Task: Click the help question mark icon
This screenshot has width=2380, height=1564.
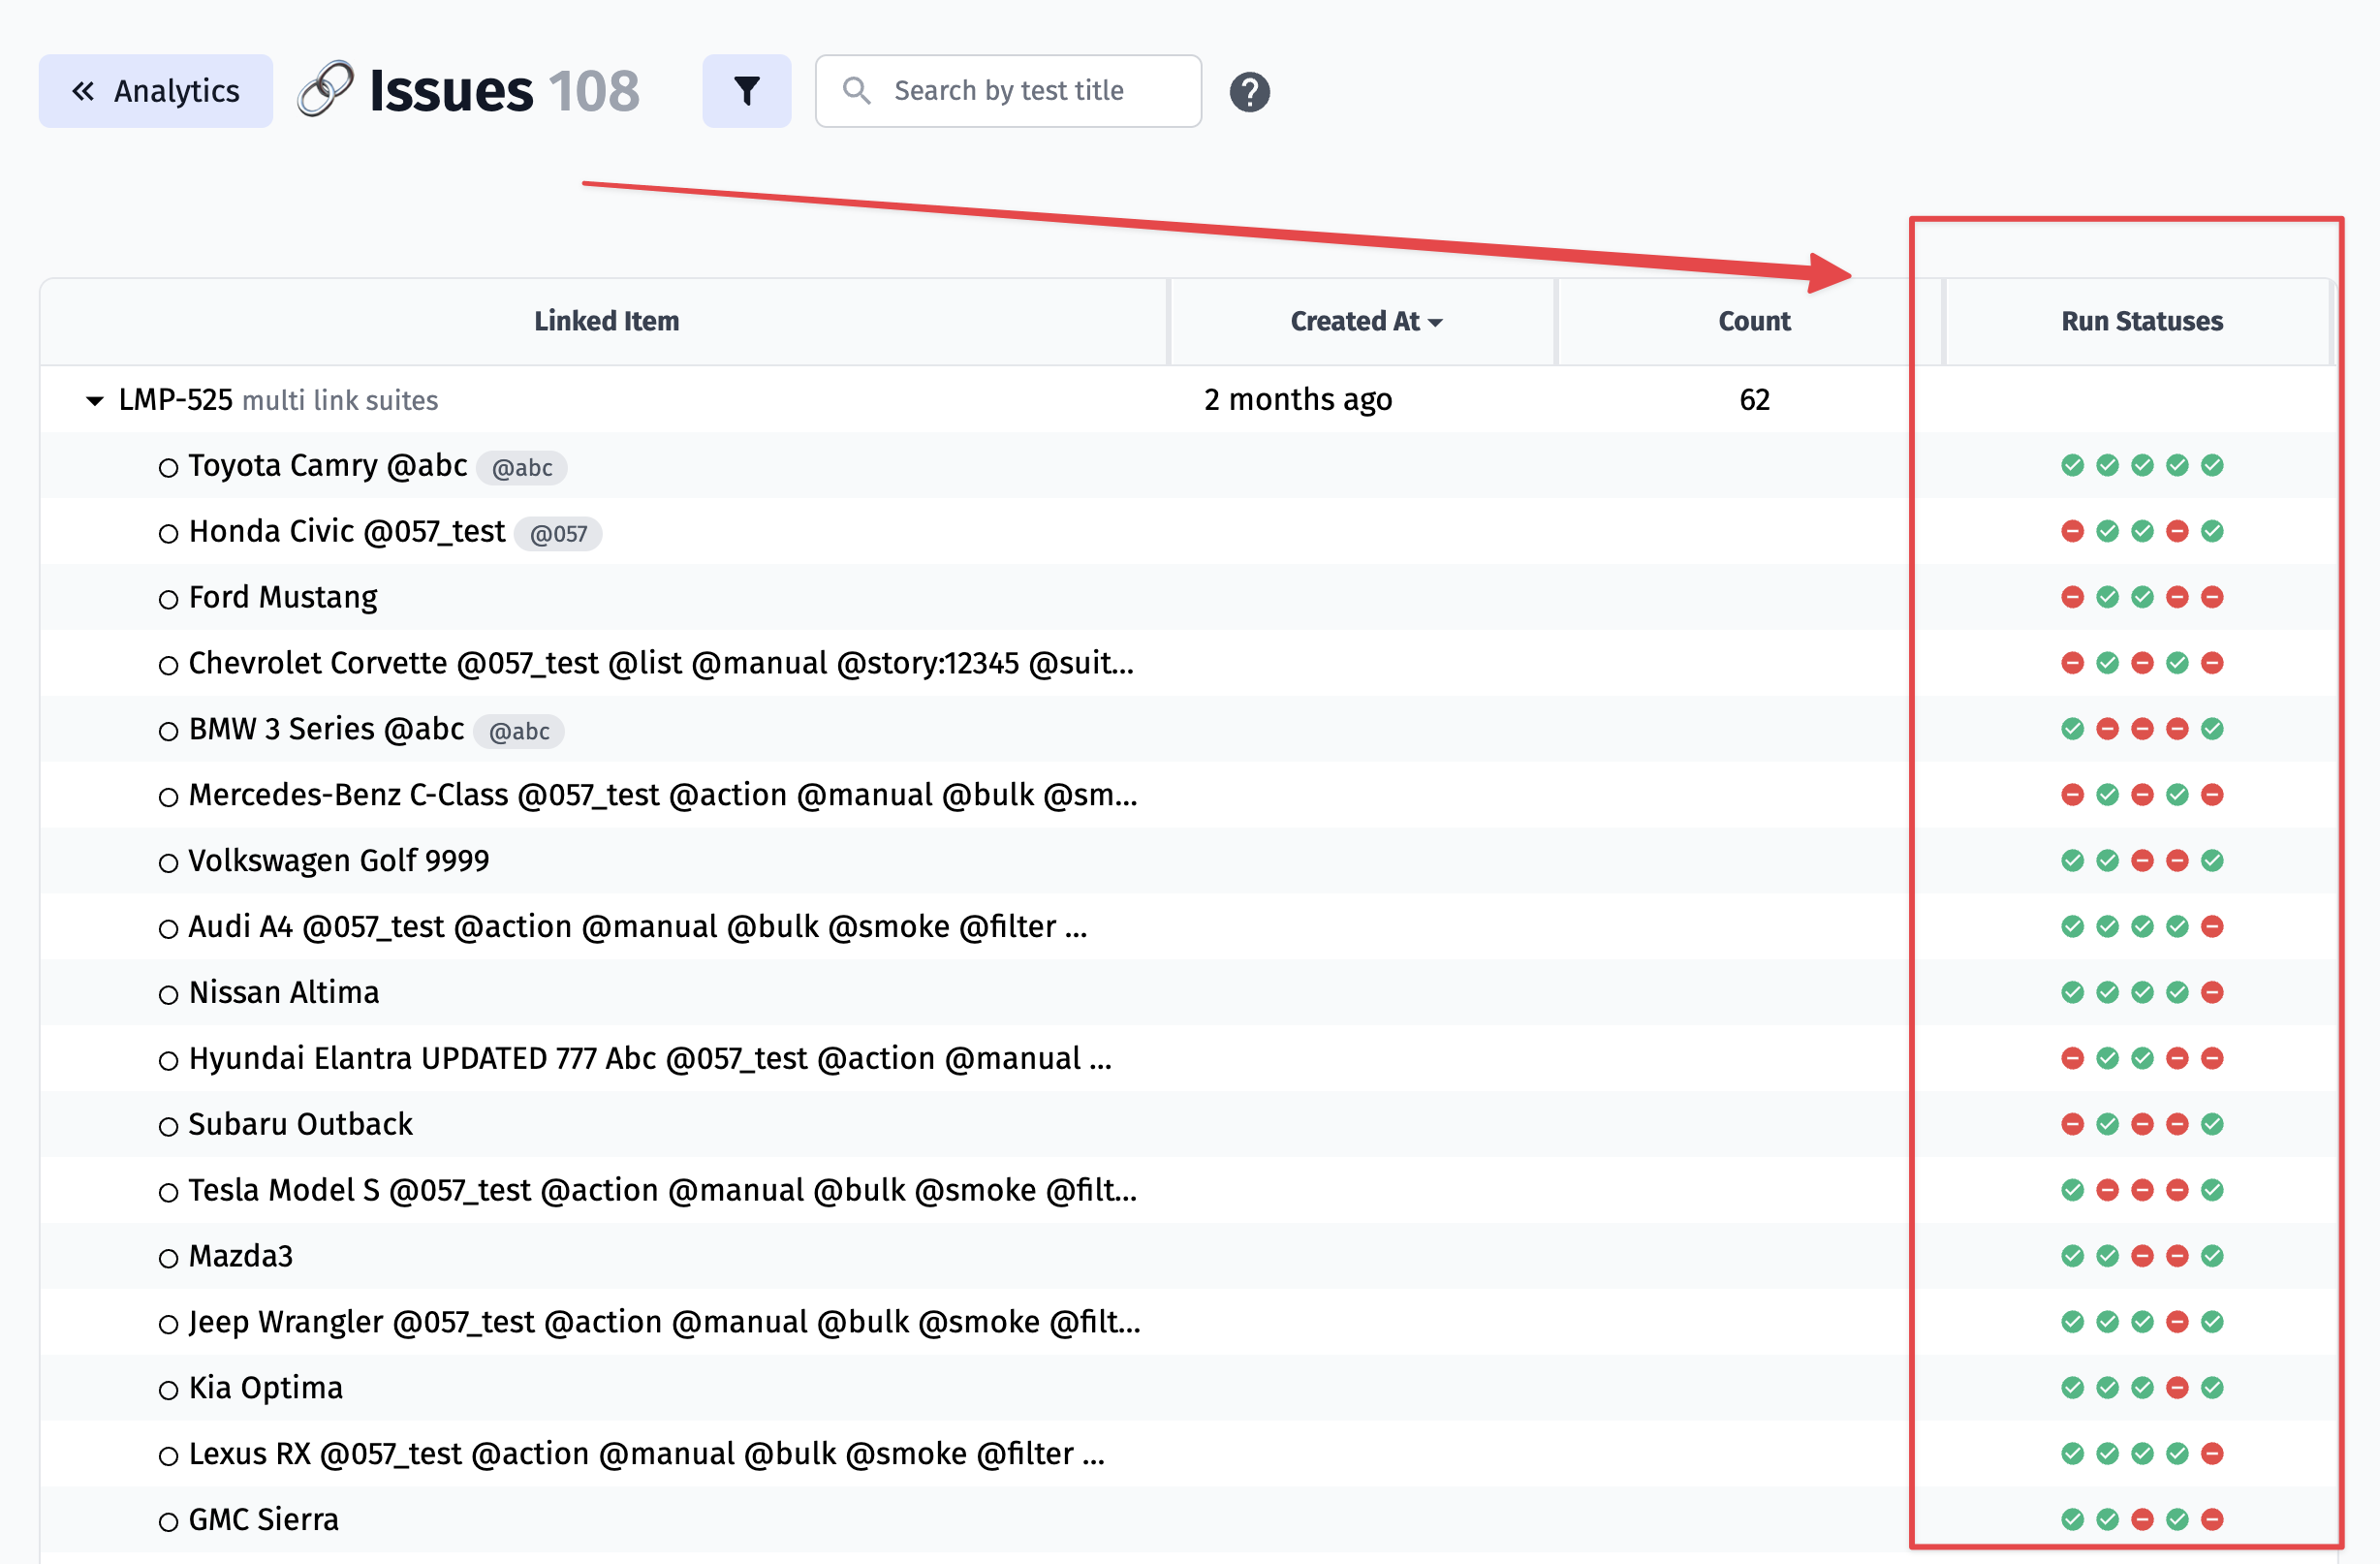Action: point(1249,92)
